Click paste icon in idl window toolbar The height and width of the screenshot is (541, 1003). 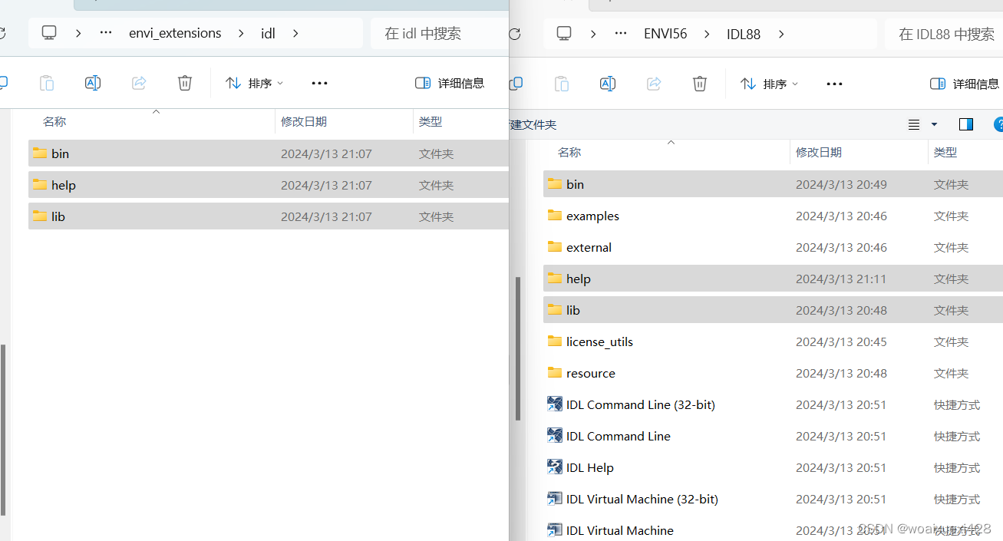(x=47, y=83)
